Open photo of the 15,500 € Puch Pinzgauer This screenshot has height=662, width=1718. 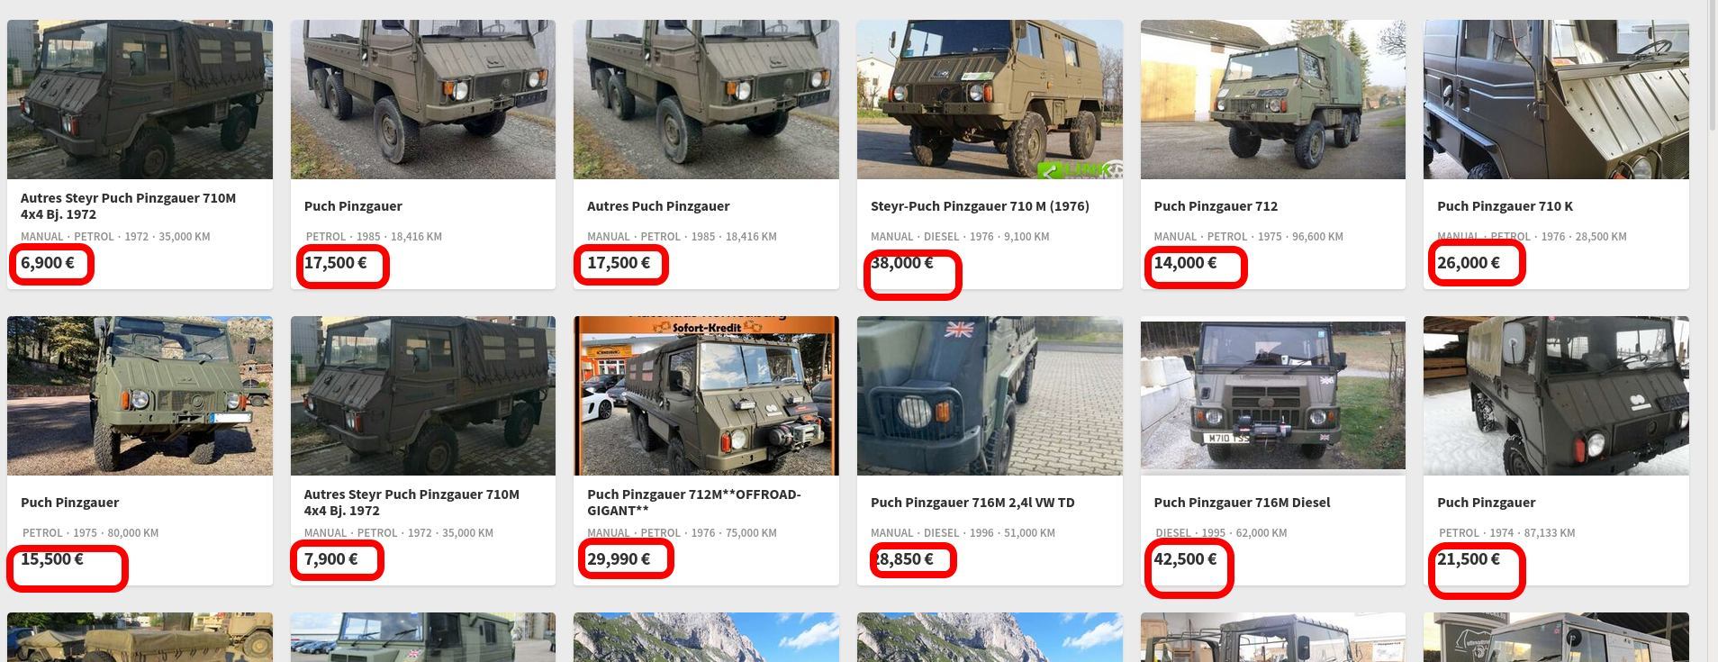pos(140,395)
